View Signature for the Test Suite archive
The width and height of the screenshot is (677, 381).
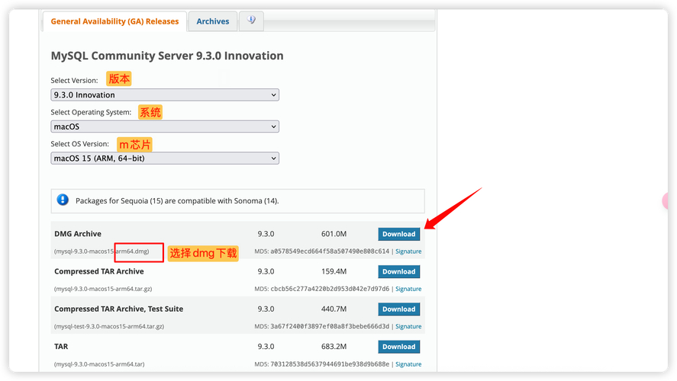click(x=408, y=327)
